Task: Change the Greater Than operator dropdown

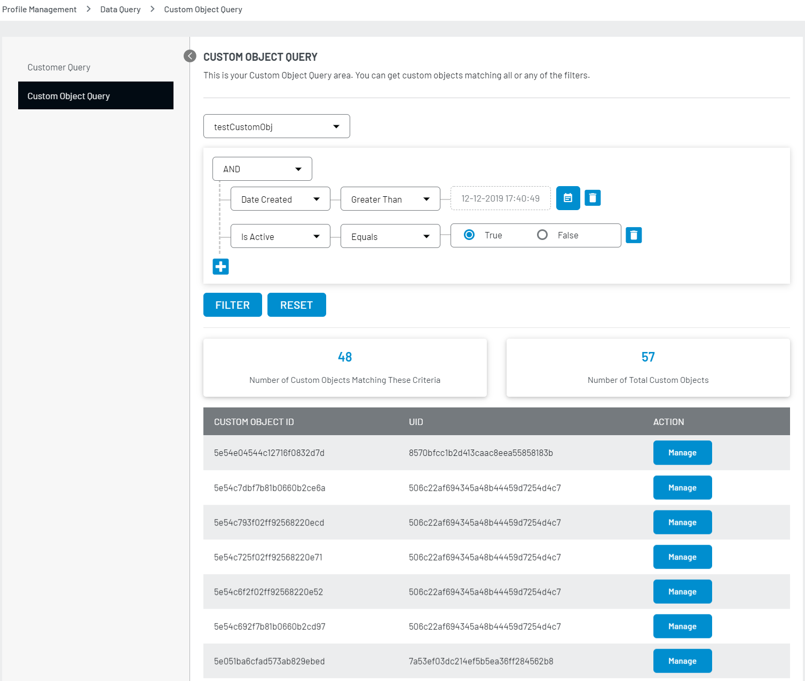Action: coord(390,199)
